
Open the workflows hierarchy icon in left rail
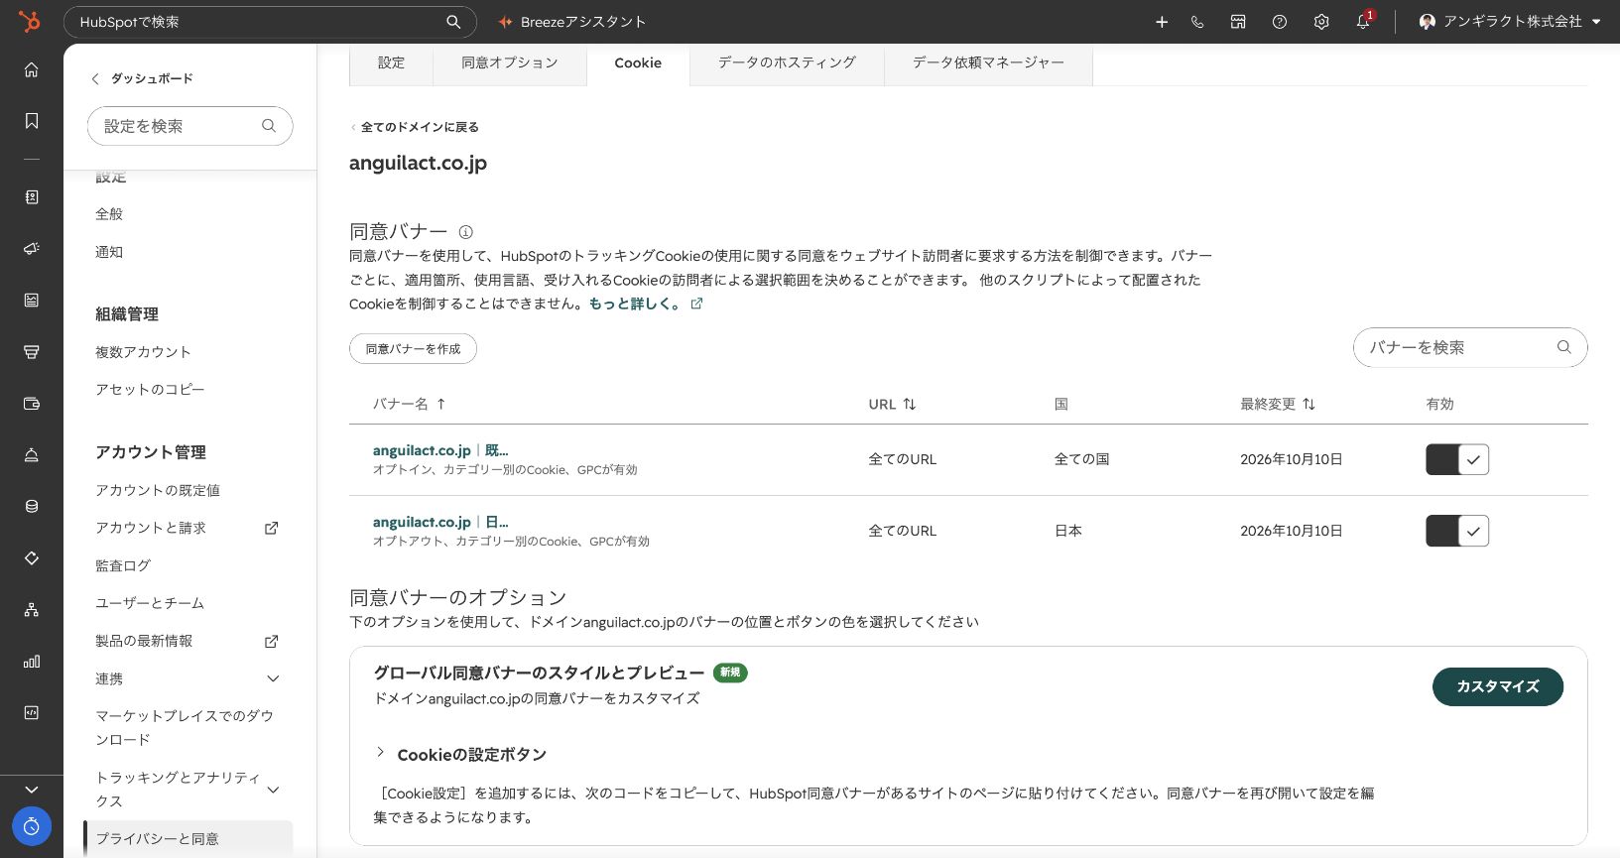click(32, 610)
